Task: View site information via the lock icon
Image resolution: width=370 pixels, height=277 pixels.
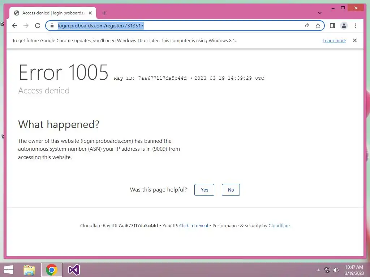Action: coord(52,26)
